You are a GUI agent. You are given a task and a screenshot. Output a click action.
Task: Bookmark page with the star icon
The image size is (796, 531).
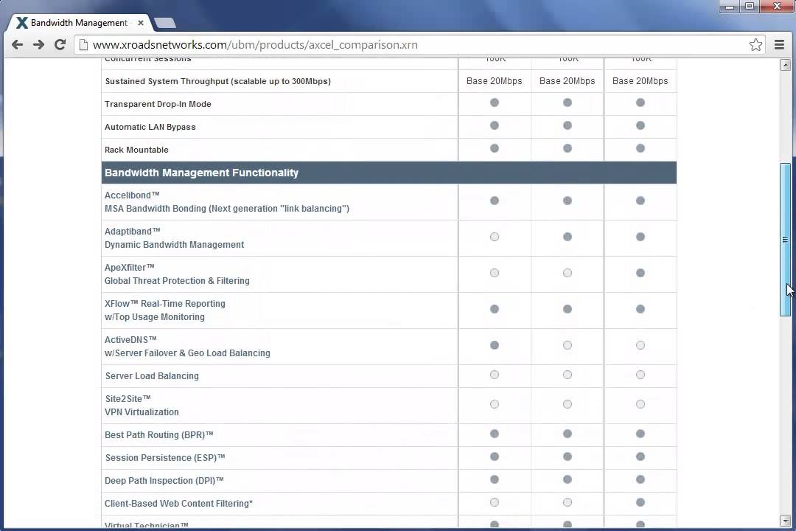click(755, 45)
